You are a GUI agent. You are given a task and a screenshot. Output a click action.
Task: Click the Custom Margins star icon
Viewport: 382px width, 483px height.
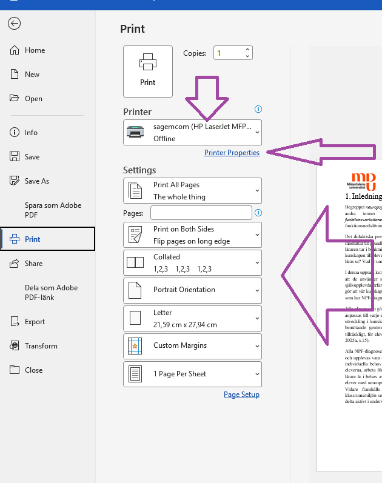135,346
